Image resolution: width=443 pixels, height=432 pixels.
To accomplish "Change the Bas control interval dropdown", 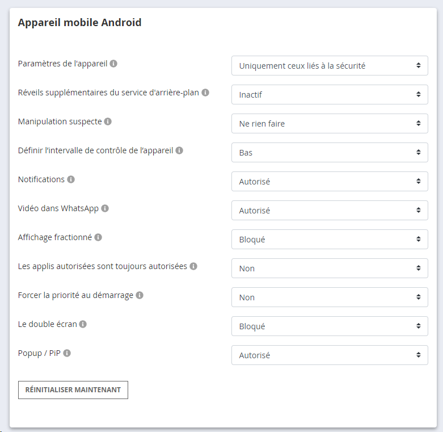I will [330, 152].
